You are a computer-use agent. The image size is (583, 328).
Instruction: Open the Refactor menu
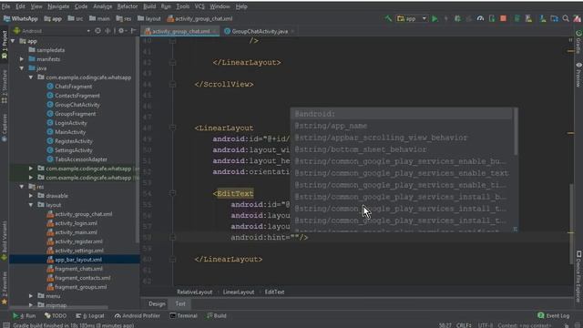point(128,6)
